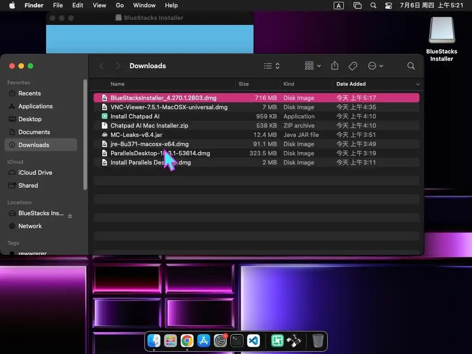Open Spotlight search in the menu bar
Screen dimensions: 472x354
pyautogui.click(x=373, y=6)
